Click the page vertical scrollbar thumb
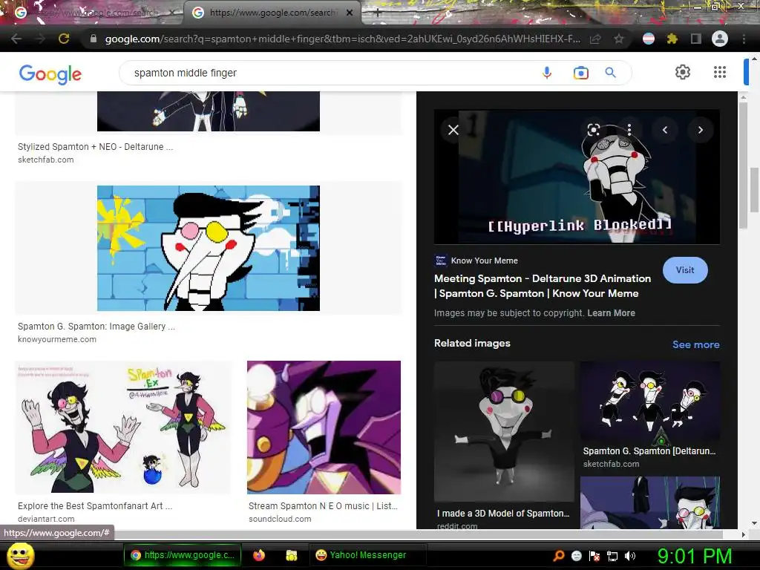This screenshot has height=570, width=760. point(755,190)
